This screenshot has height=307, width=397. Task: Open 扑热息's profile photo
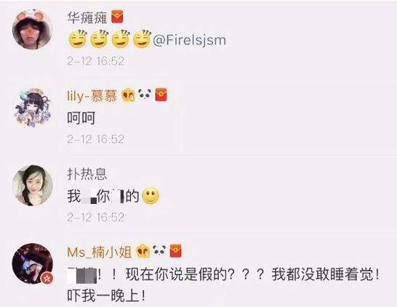(x=33, y=185)
